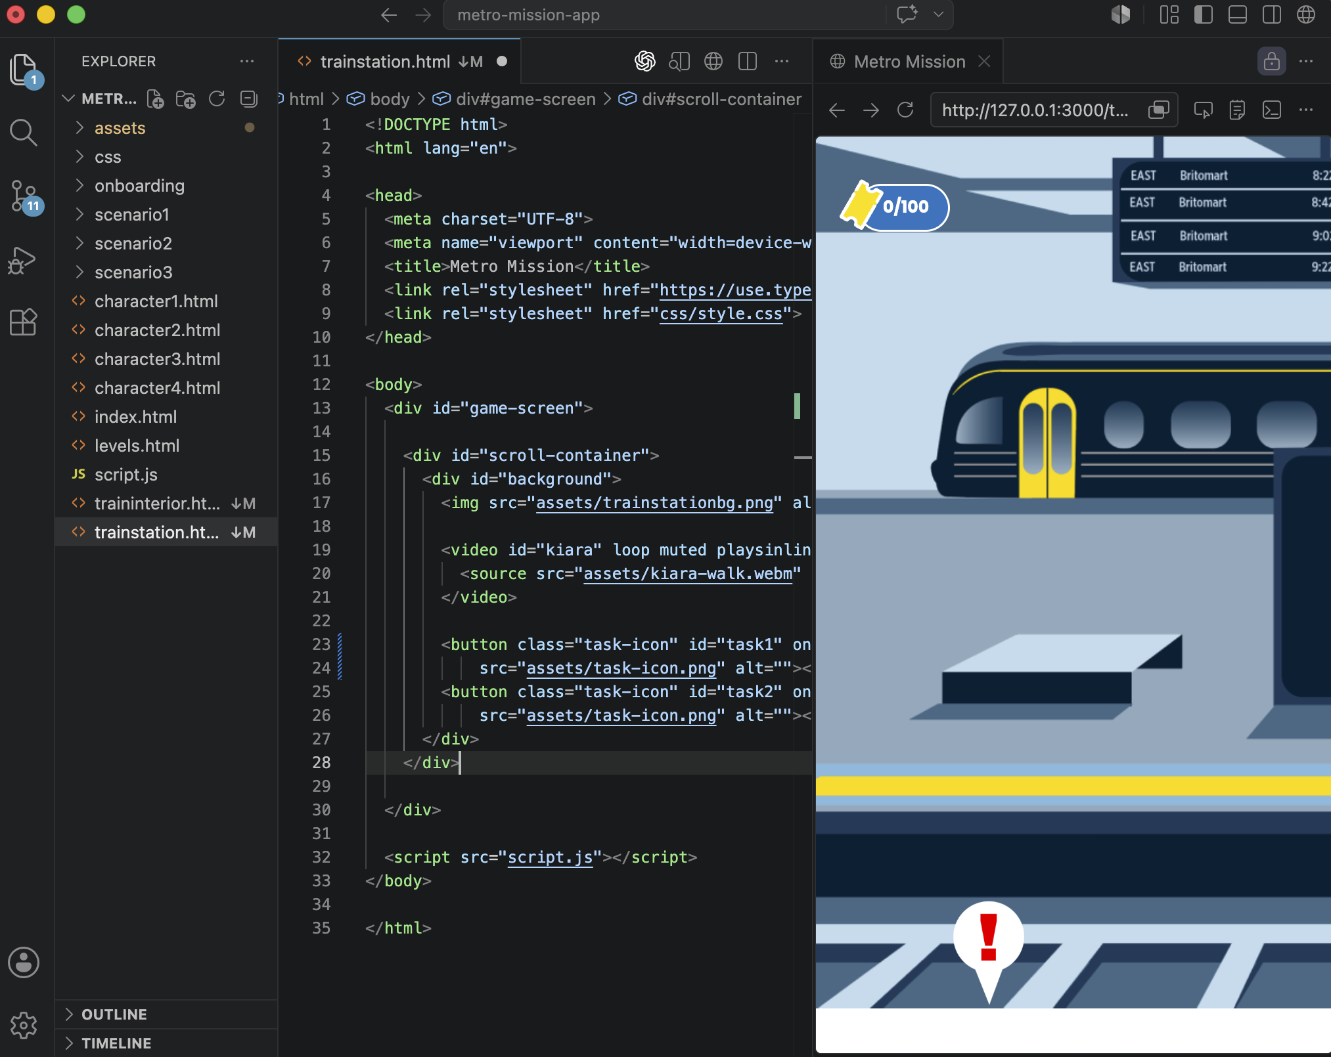Open chat dropdown arrow in title bar
The height and width of the screenshot is (1057, 1331).
(x=939, y=14)
